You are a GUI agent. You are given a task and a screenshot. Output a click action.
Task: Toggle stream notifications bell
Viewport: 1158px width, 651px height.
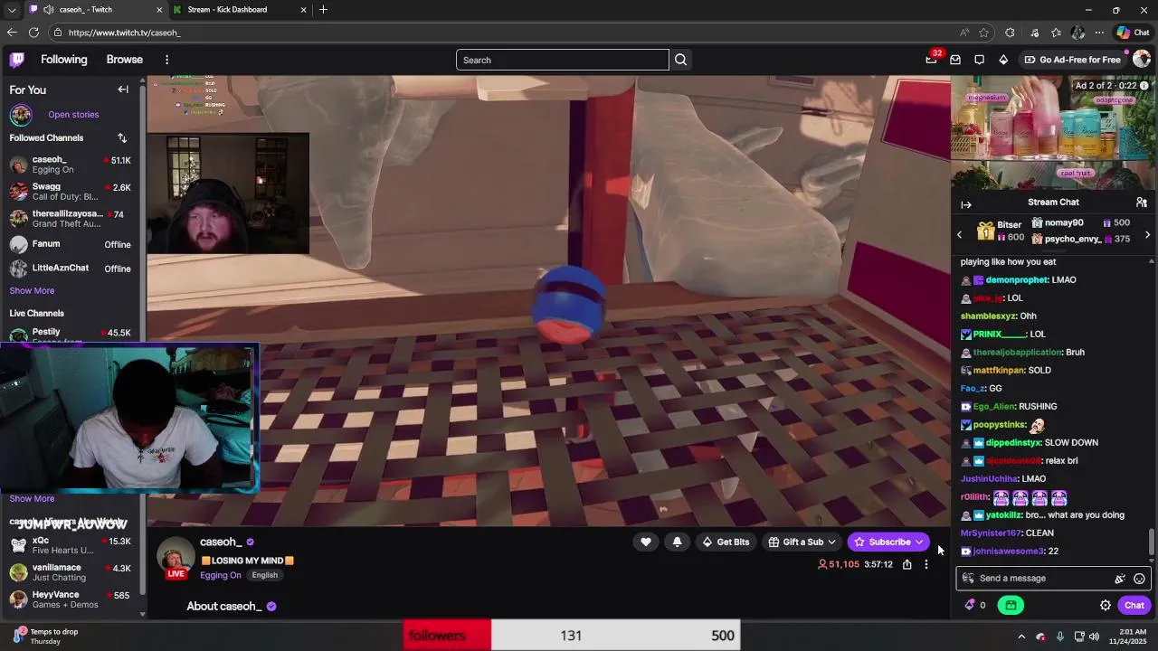677,542
